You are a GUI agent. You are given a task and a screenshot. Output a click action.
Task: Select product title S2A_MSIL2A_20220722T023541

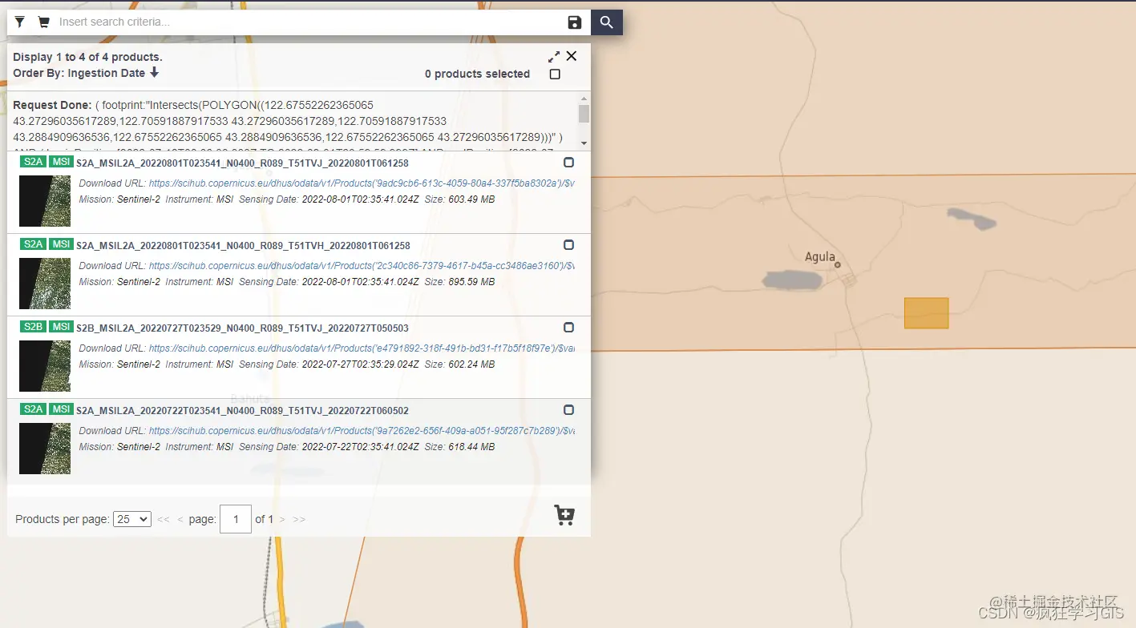(x=242, y=411)
